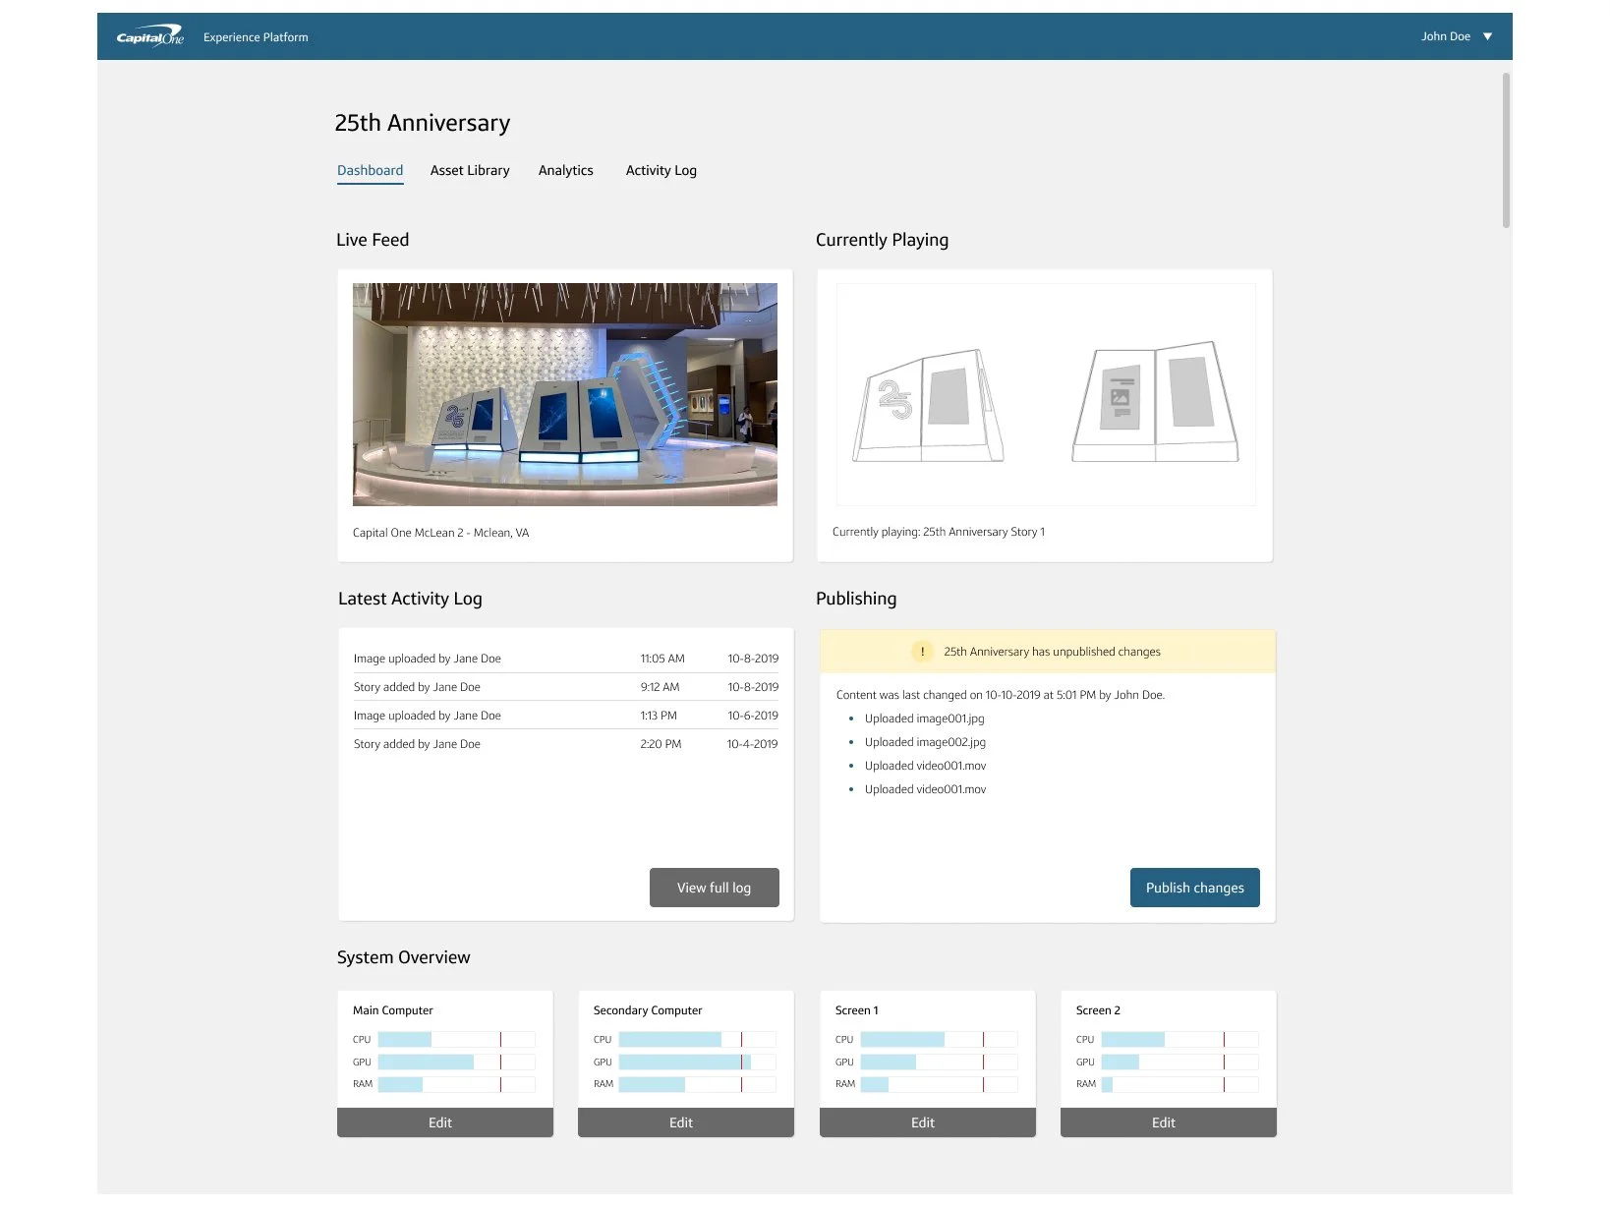Open the Activity Log tab
Screen dimensions: 1610x1207
click(x=661, y=170)
